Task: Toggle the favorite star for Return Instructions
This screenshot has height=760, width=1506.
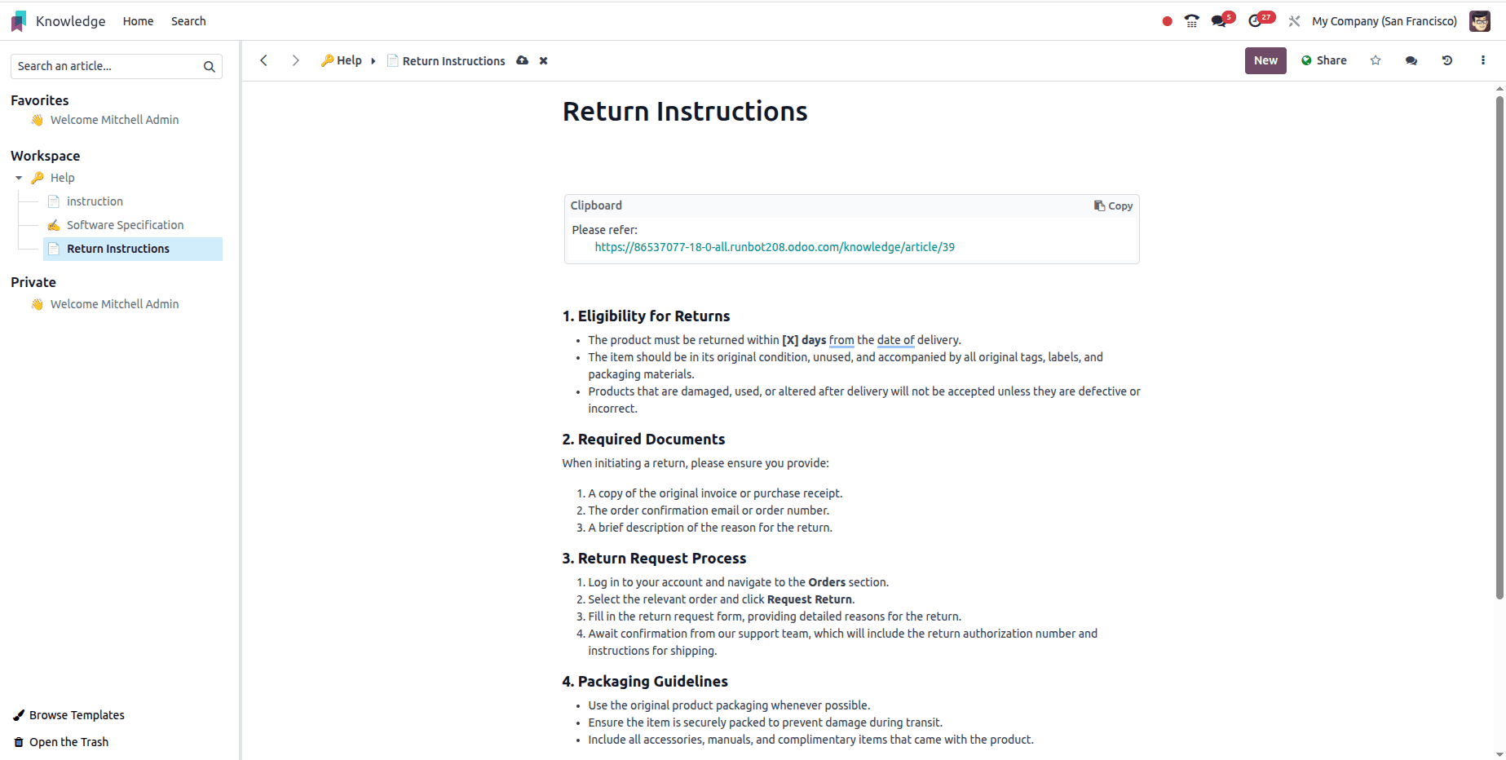Action: 1376,60
